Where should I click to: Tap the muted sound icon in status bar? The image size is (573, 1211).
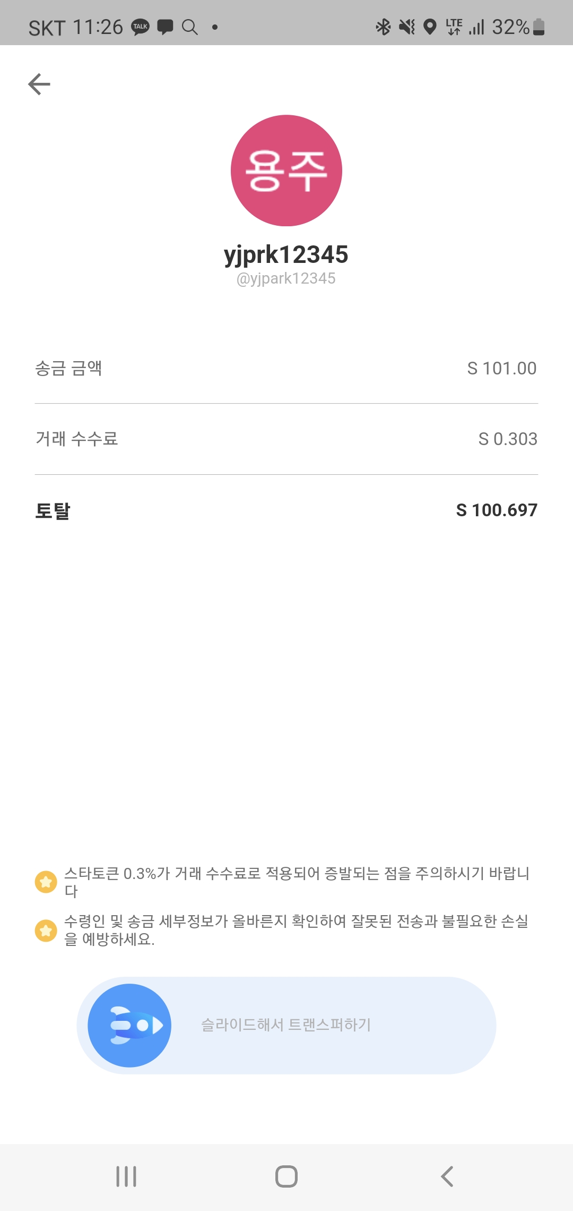[x=407, y=27]
